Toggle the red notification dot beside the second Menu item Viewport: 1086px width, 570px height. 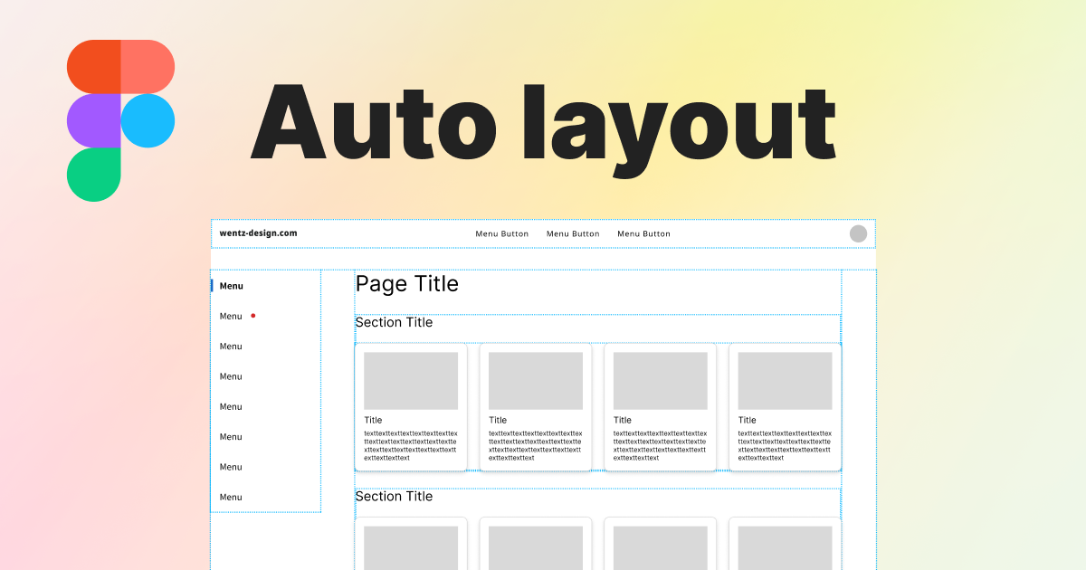pos(253,316)
